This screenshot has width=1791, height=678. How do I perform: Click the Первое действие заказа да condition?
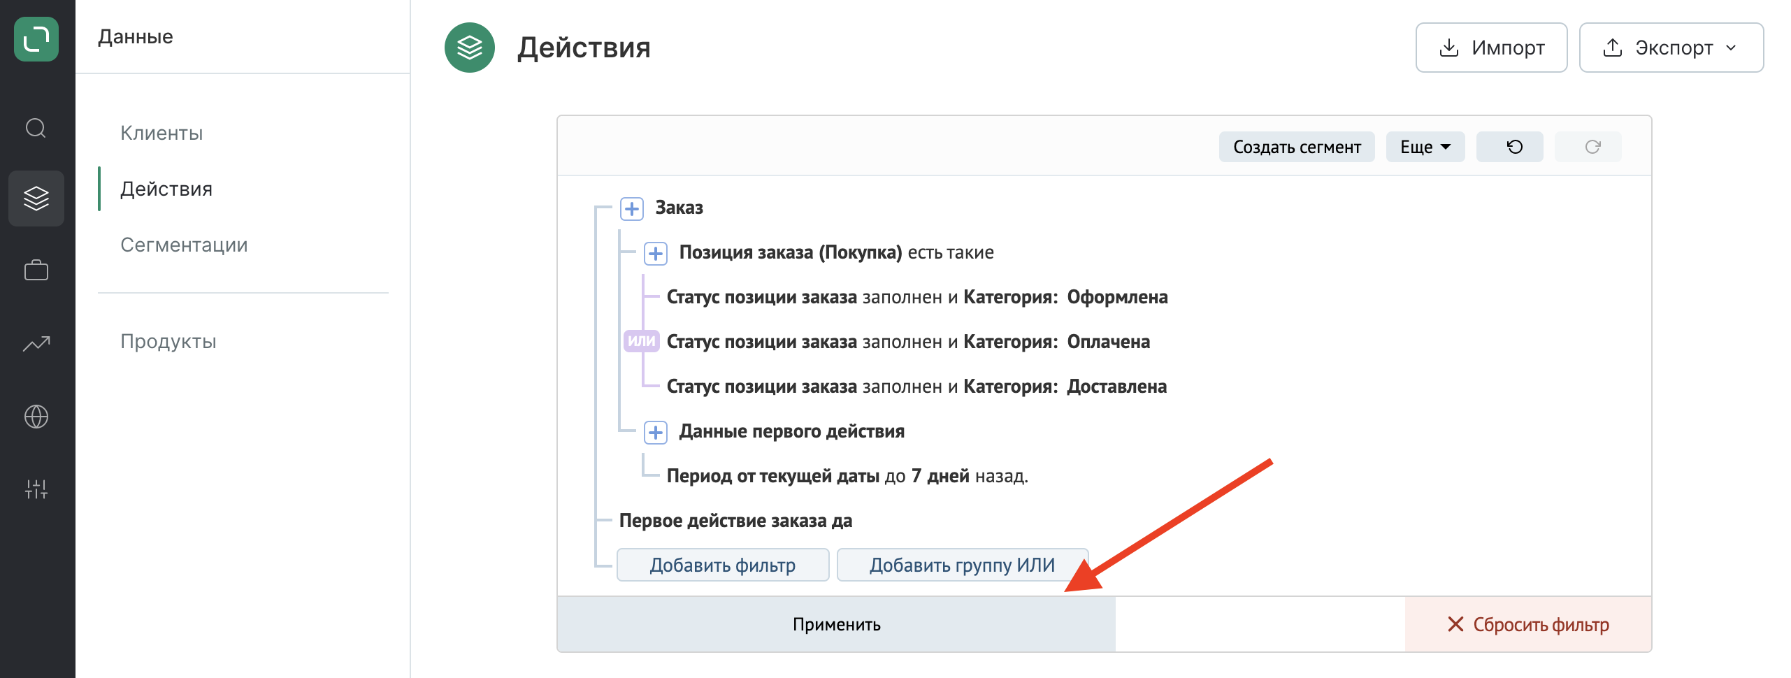(735, 521)
